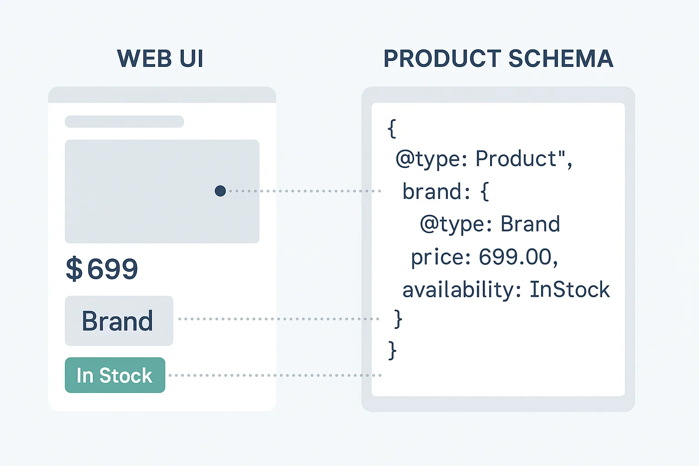The image size is (699, 466).
Task: Click the gray title placeholder bar
Action: click(x=124, y=122)
